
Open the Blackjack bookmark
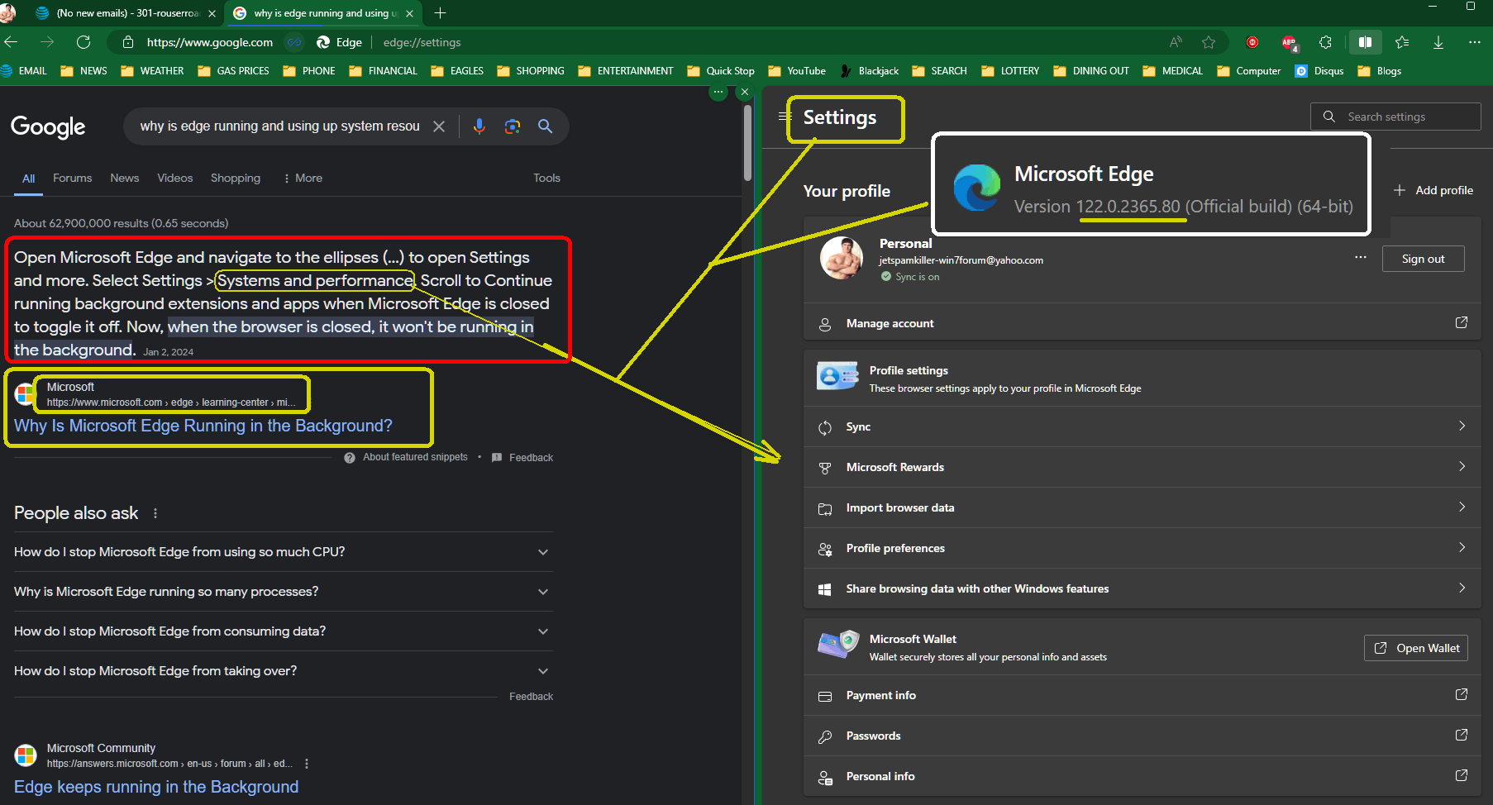[x=870, y=71]
